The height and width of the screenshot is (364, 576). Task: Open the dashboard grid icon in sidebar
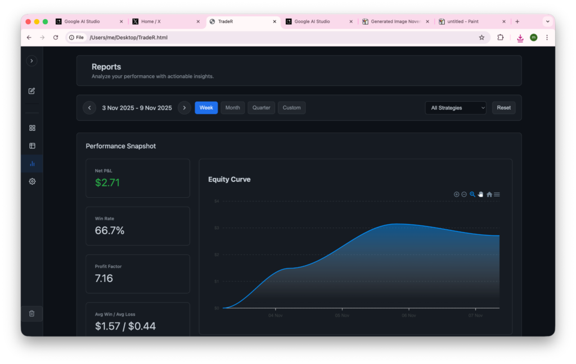(32, 128)
